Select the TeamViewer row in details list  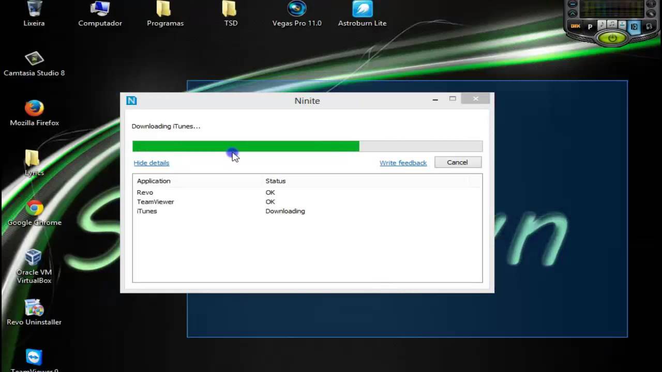coord(307,202)
